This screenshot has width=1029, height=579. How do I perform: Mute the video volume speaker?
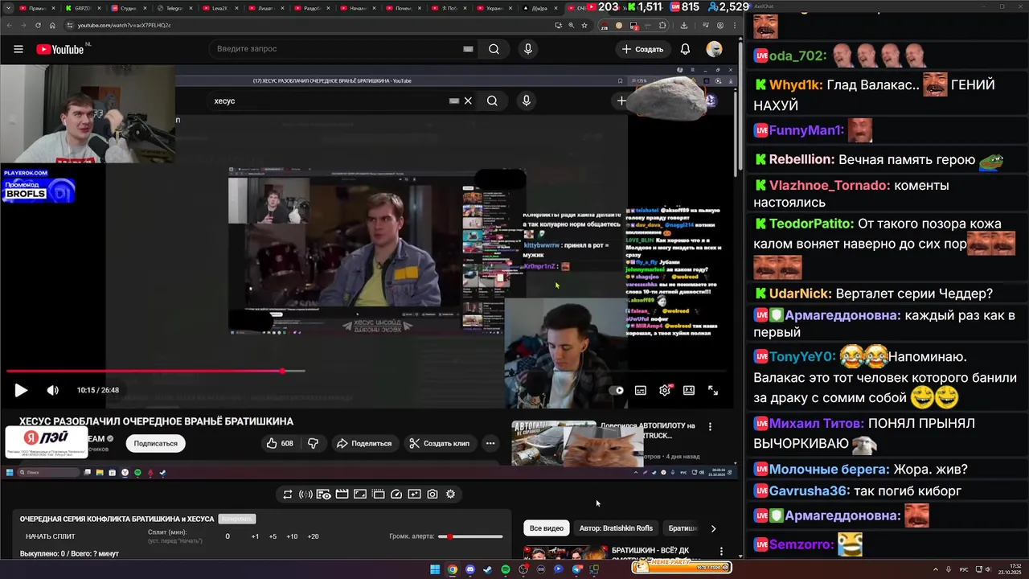53,390
